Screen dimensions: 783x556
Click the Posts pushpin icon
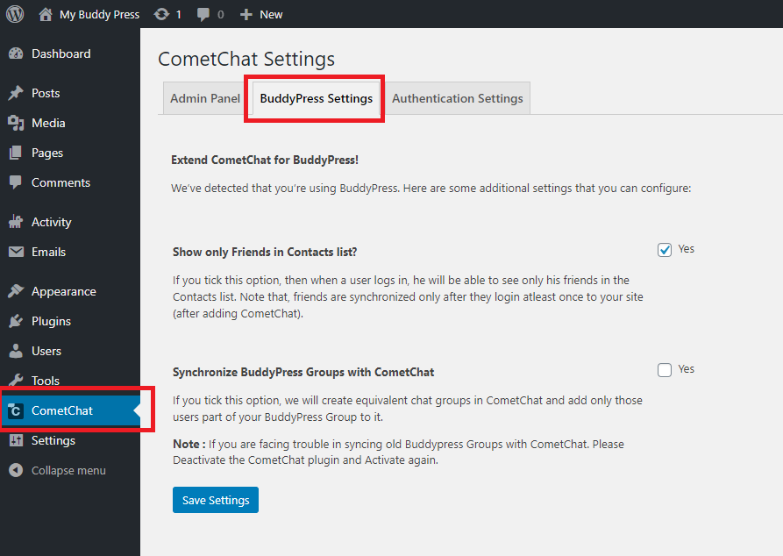pos(16,93)
